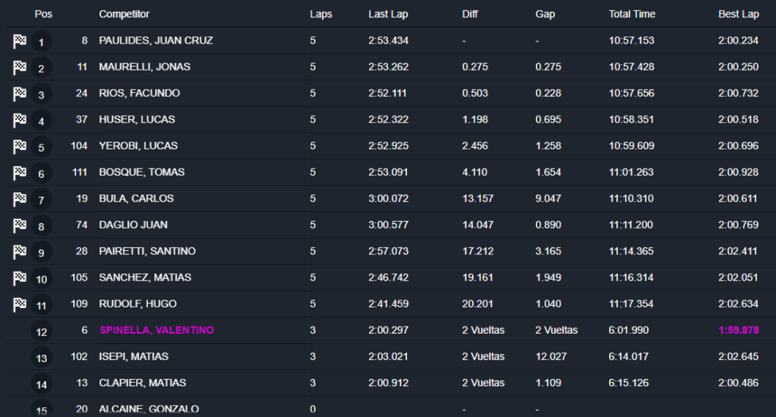The height and width of the screenshot is (417, 776).
Task: Click the position 12 circle badge
Action: (41, 332)
